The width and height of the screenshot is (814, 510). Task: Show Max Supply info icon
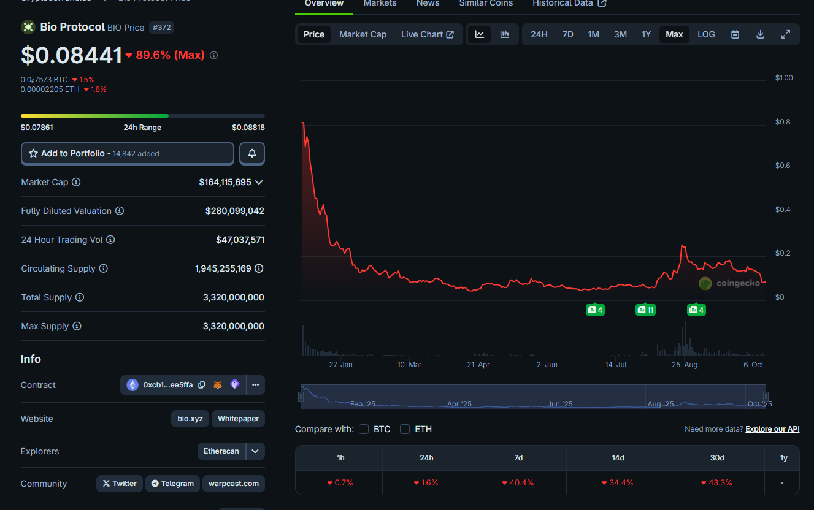click(x=77, y=326)
